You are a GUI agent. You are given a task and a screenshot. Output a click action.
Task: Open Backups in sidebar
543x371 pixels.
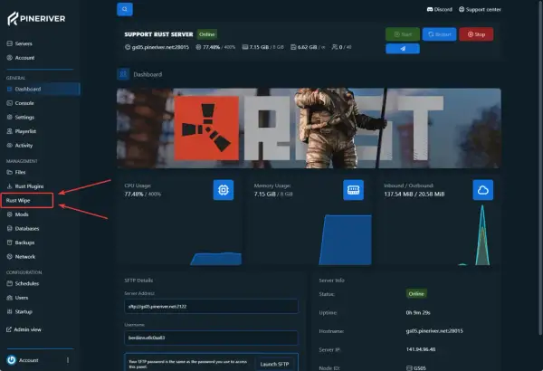pyautogui.click(x=21, y=243)
